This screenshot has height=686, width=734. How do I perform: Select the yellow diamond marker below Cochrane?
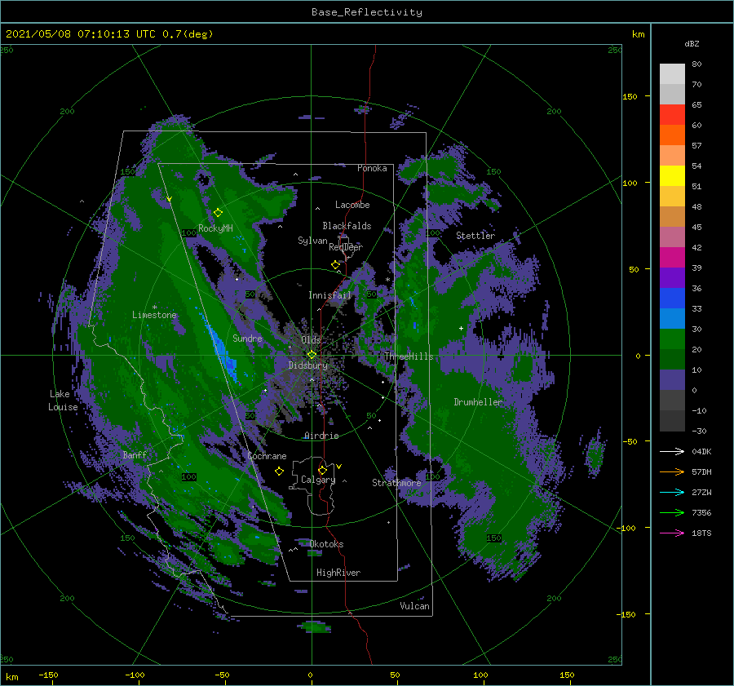click(x=279, y=471)
